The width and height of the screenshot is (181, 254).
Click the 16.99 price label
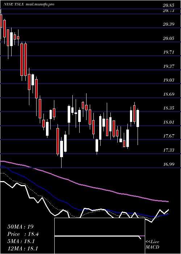(x=169, y=164)
